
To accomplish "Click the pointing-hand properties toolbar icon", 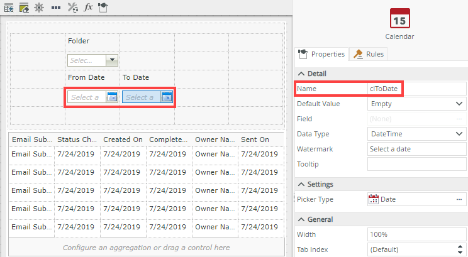I will click(x=103, y=8).
